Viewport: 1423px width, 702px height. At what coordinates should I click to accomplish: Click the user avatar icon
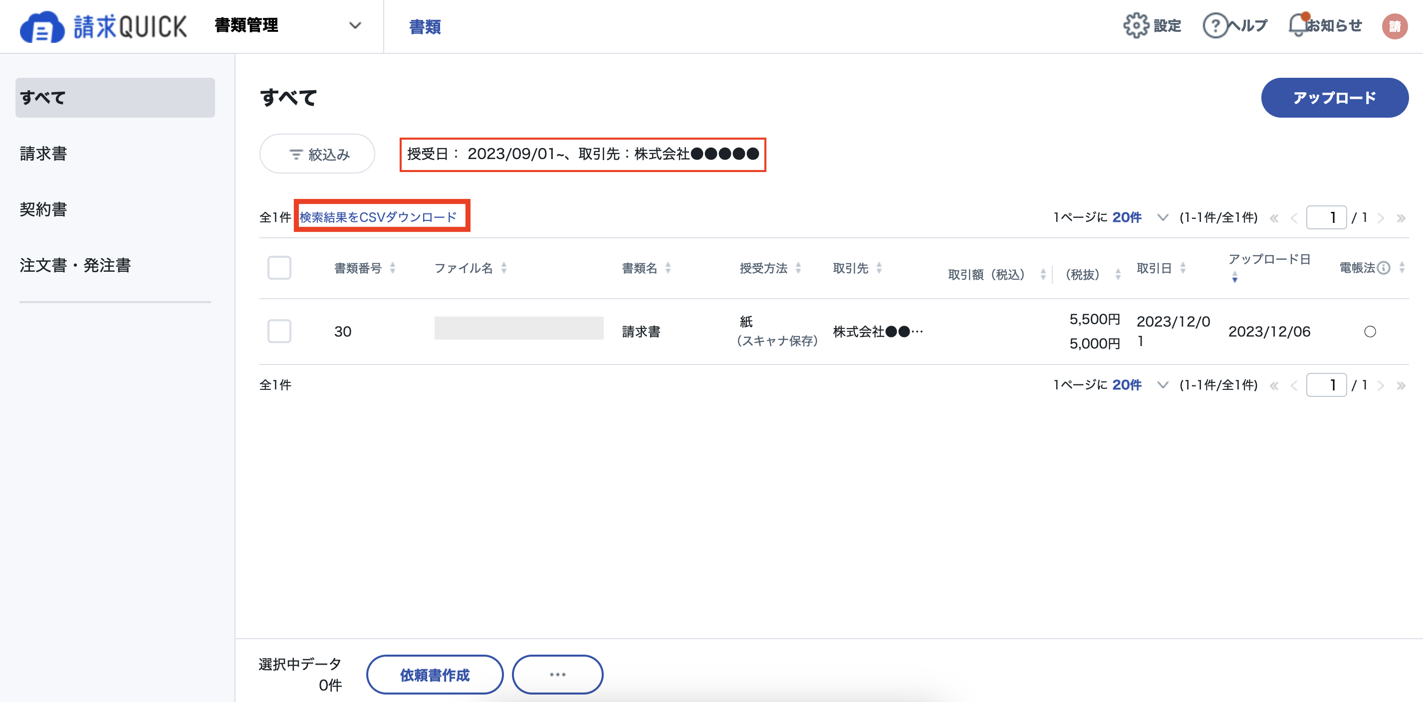1394,26
